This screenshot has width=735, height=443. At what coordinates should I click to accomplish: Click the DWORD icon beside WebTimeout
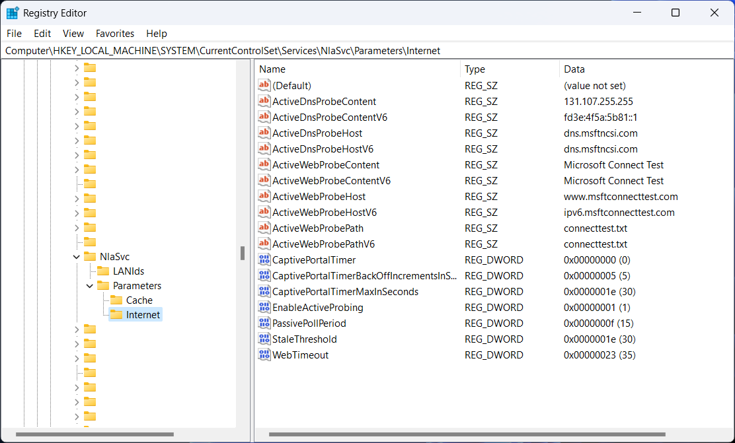click(x=264, y=355)
